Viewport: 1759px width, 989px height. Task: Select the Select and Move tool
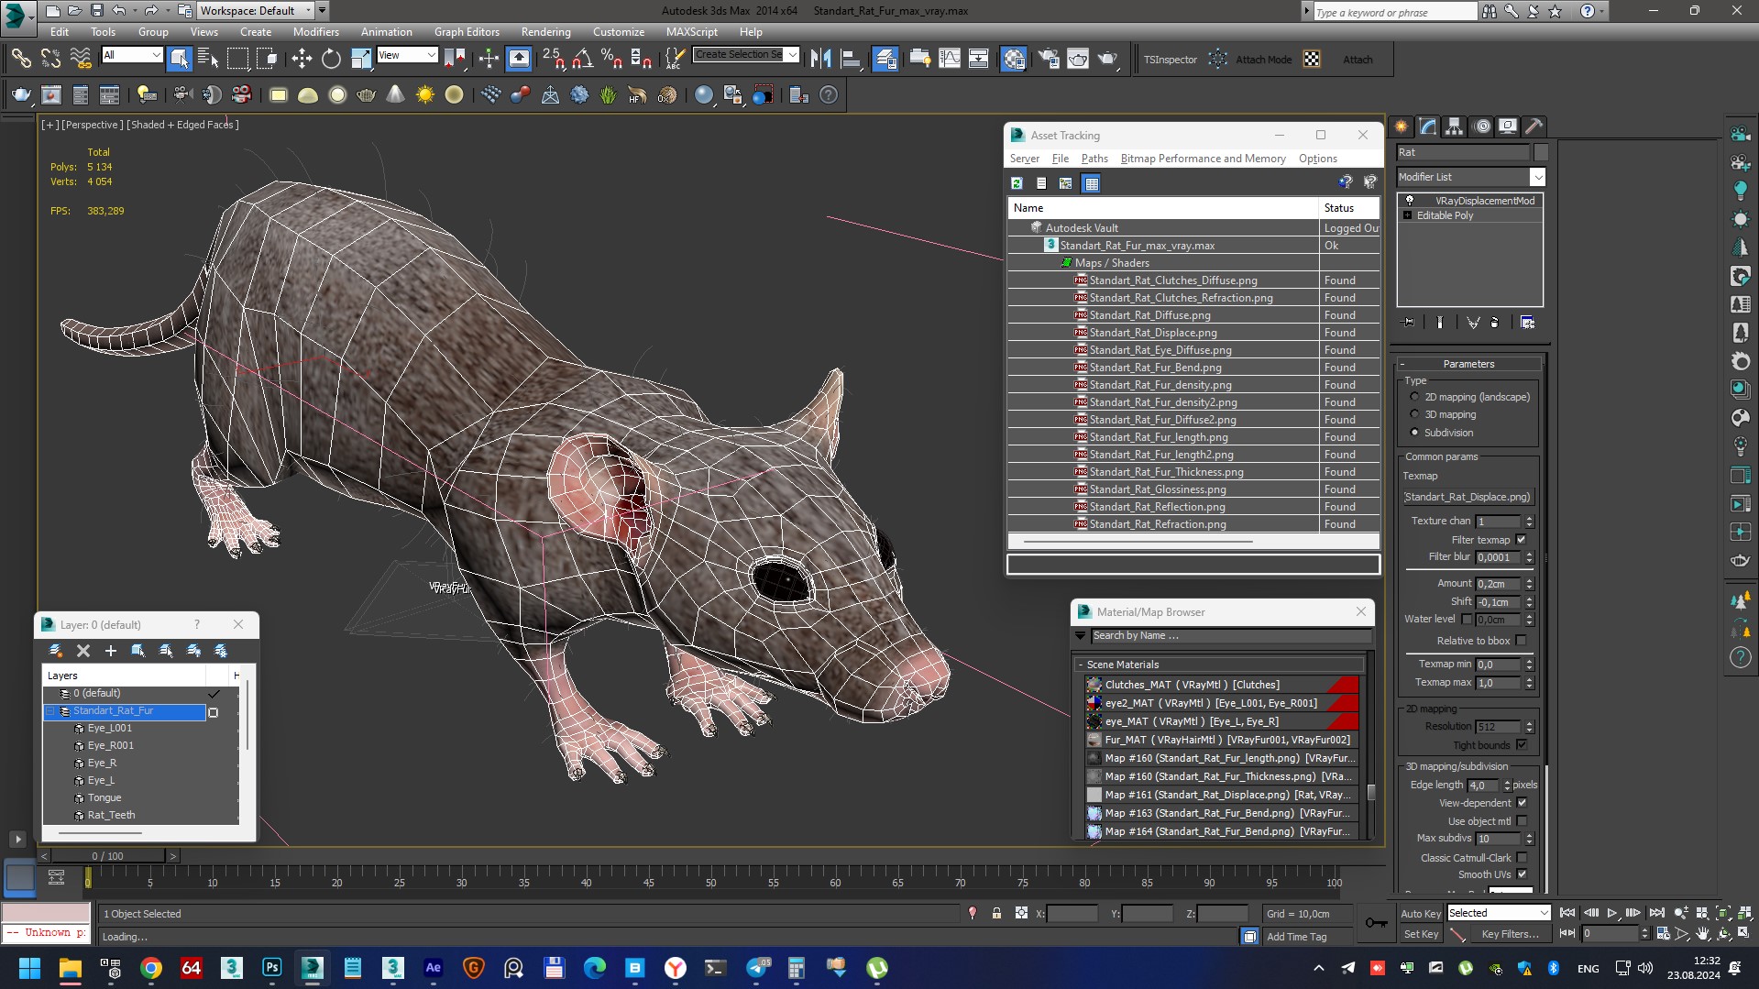pos(302,60)
